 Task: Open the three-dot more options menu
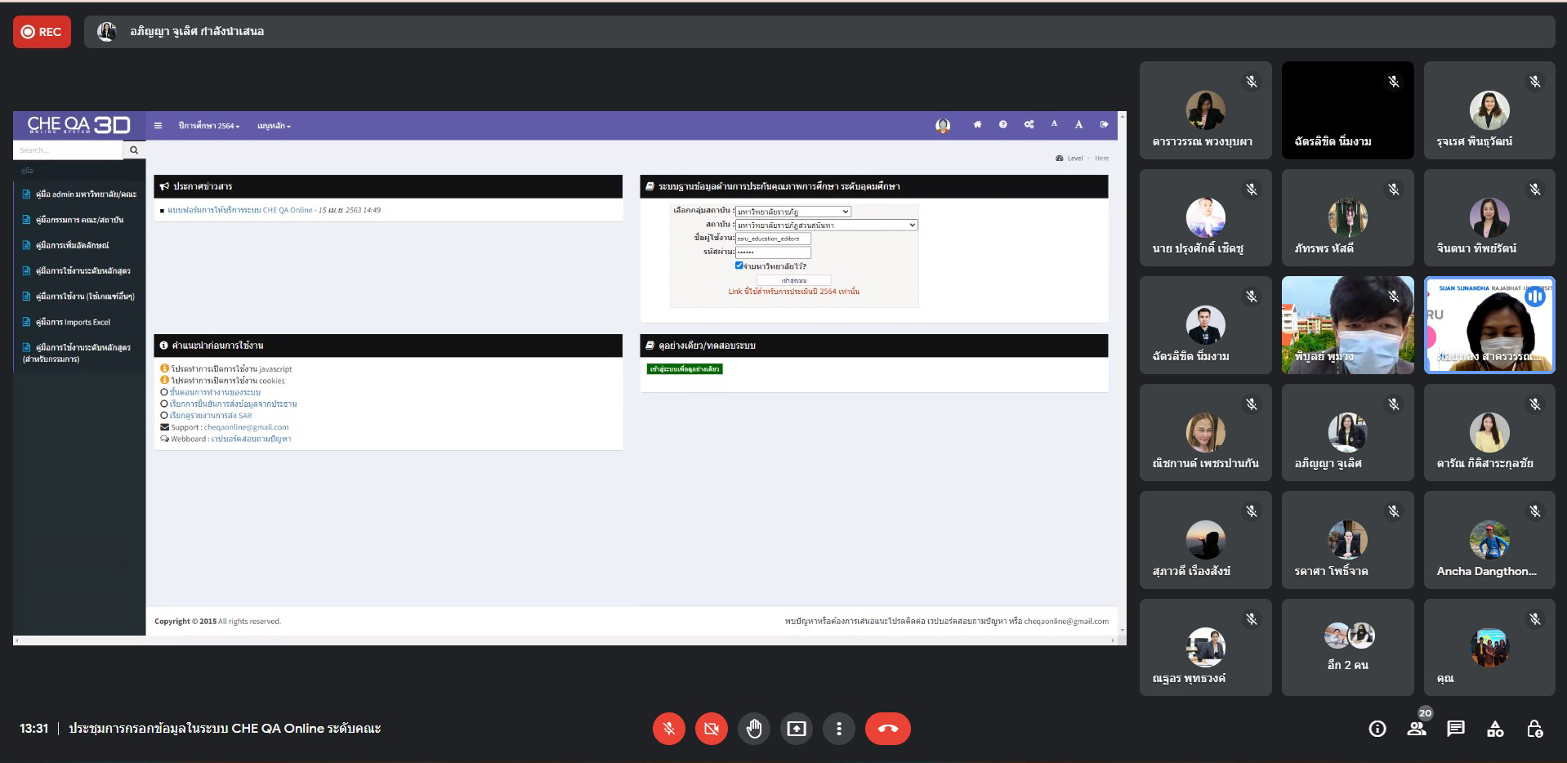[838, 729]
